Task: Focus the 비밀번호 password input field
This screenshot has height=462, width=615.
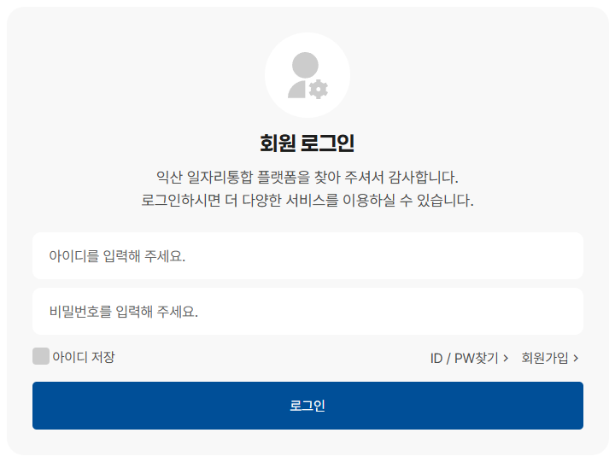Action: [x=307, y=312]
